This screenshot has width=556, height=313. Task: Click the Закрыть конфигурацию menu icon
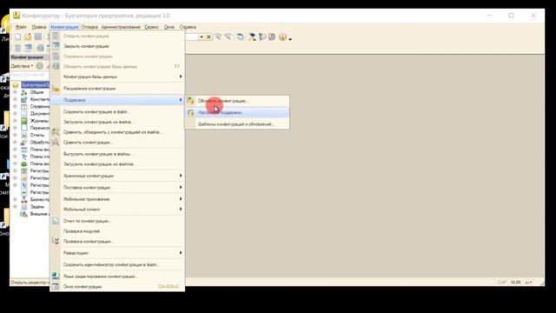coord(56,46)
